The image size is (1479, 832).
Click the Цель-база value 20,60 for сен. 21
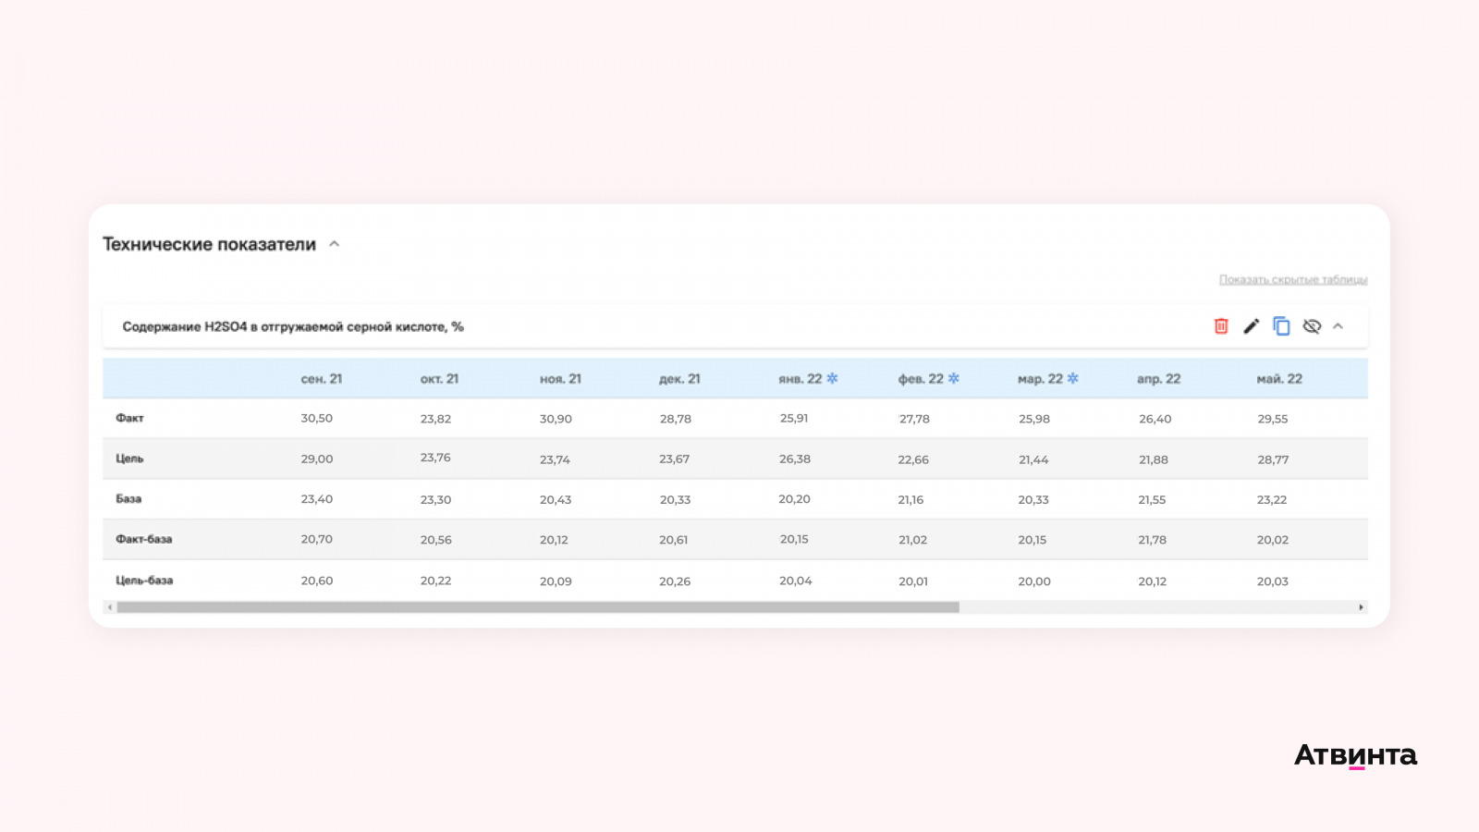[316, 581]
